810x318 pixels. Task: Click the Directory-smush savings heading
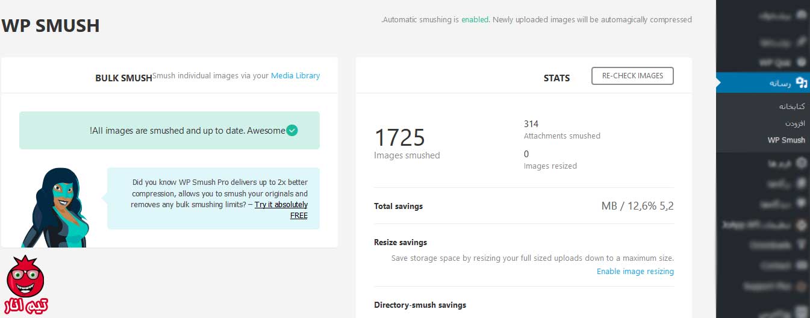tap(420, 305)
